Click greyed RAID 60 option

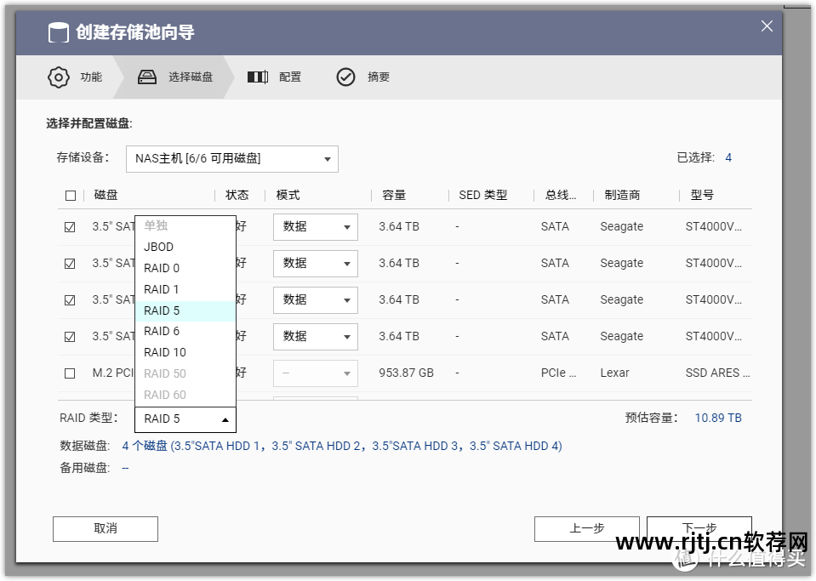point(185,396)
